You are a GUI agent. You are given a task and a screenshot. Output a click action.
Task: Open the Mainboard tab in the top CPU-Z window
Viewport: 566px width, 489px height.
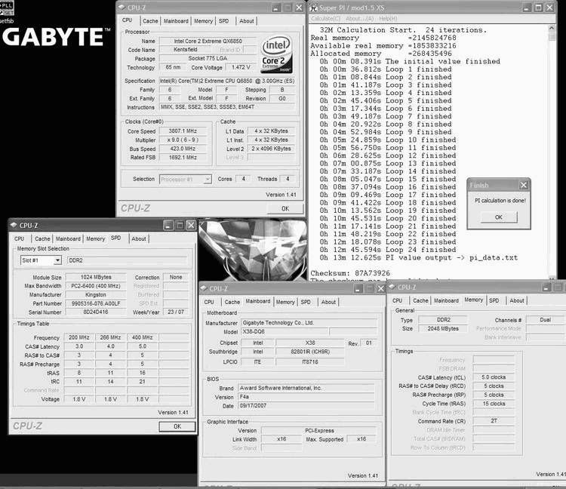point(176,21)
